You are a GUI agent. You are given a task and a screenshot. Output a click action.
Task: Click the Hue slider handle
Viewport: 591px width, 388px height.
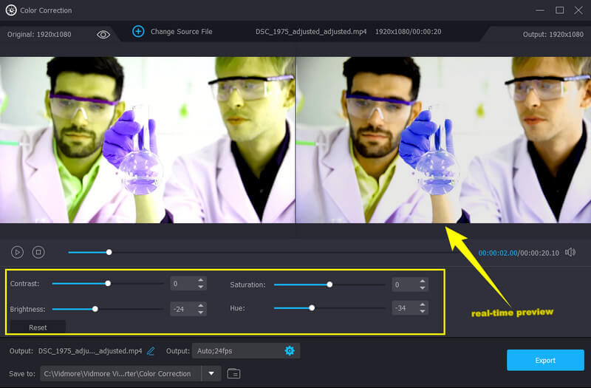tap(312, 308)
